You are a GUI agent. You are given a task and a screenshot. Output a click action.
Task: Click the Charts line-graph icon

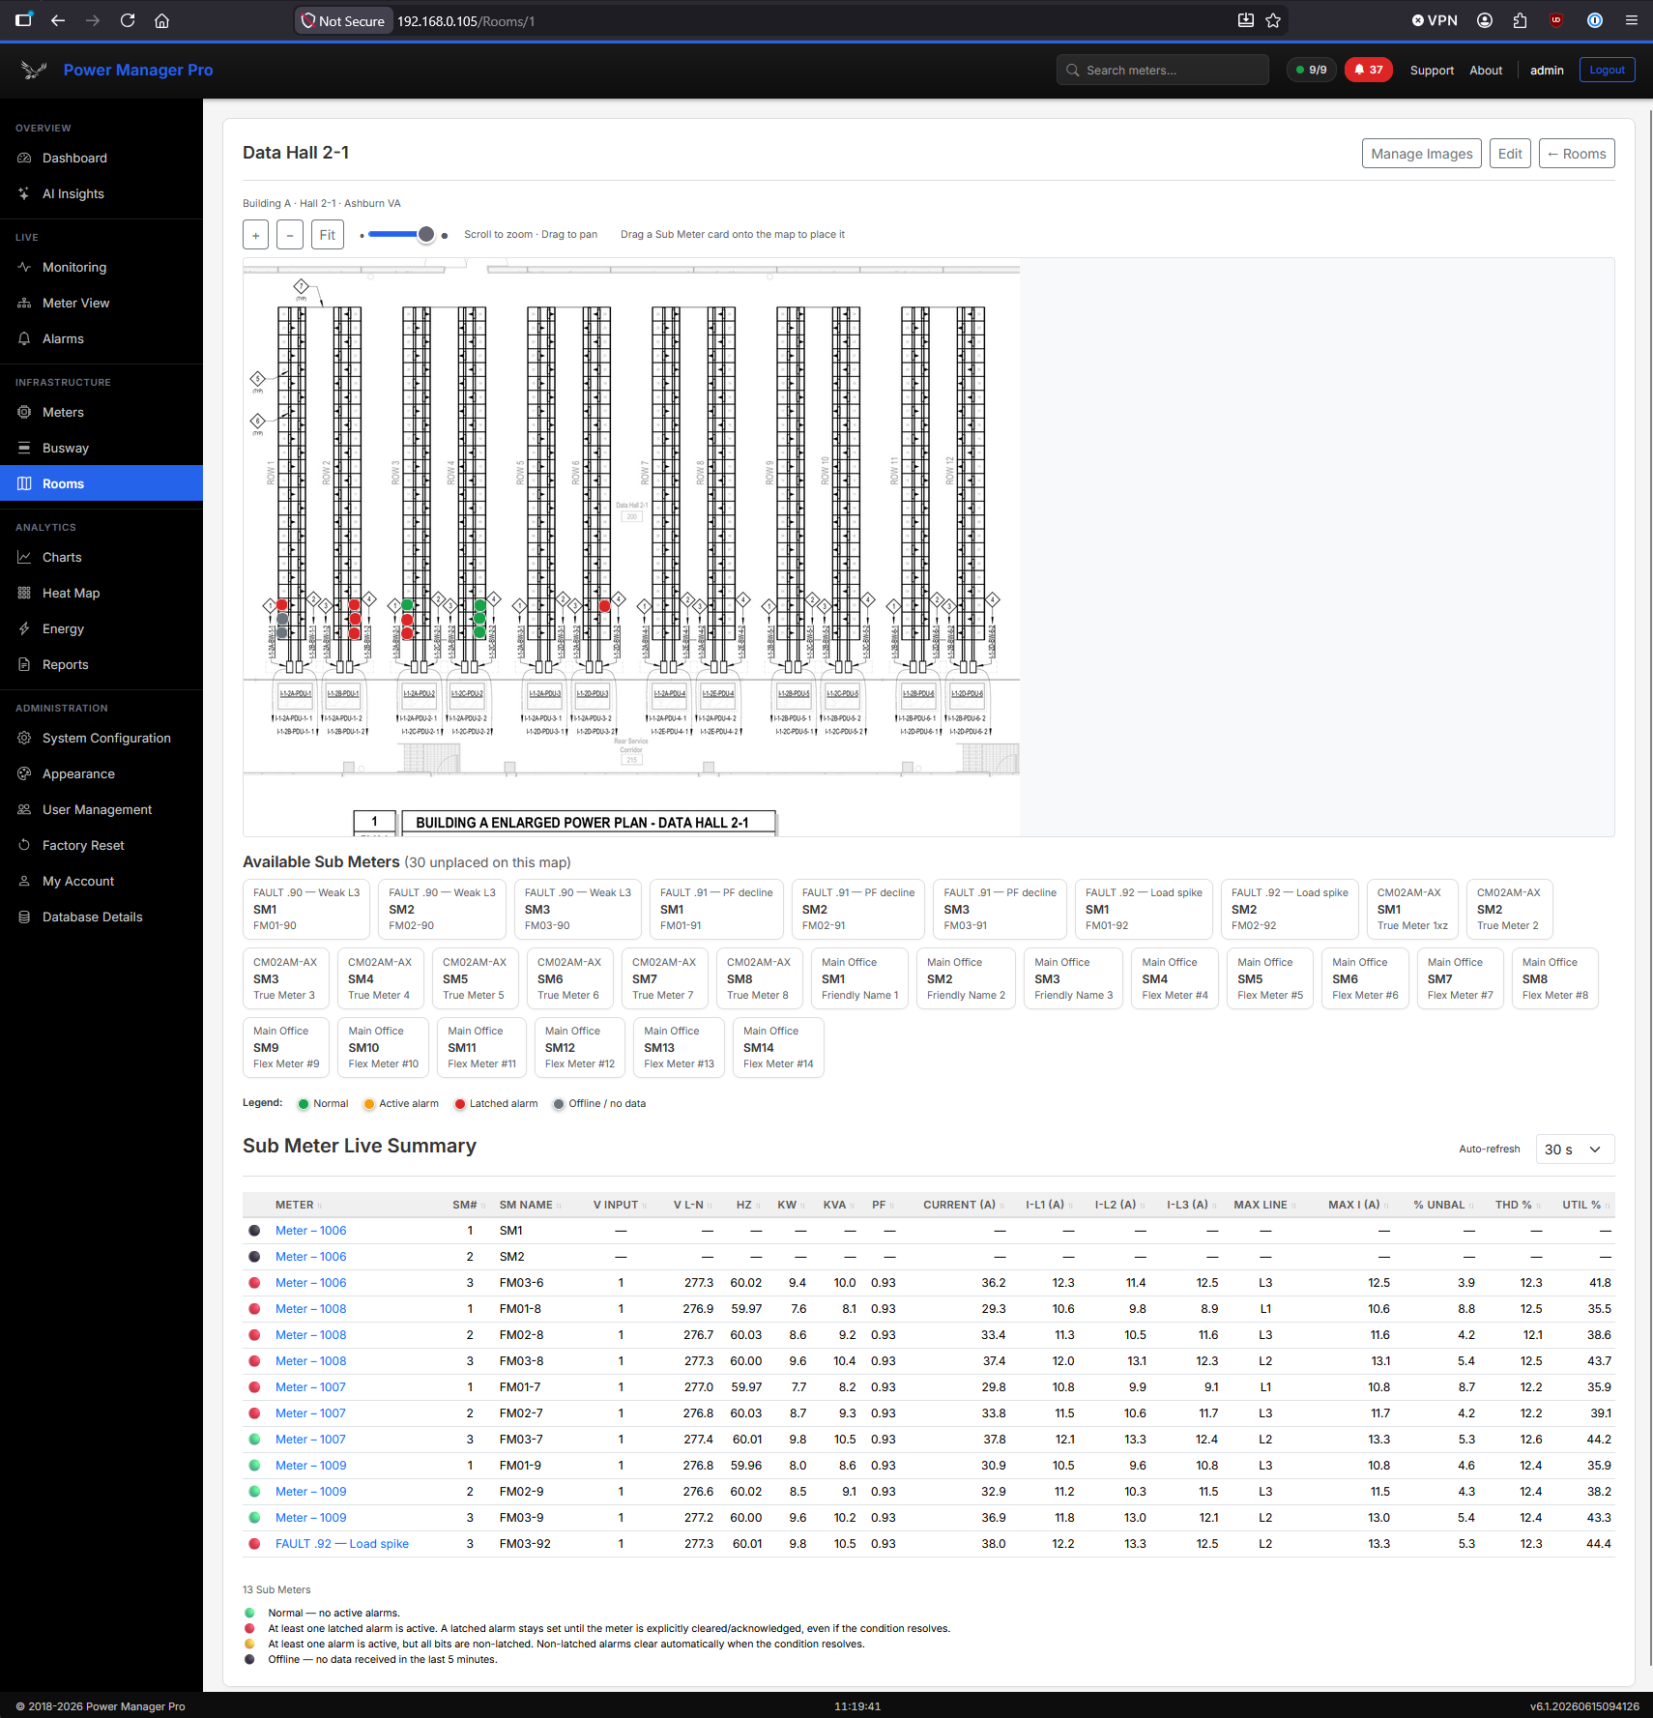tap(24, 557)
